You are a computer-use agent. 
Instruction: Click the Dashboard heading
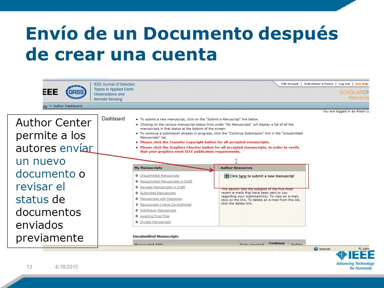[113, 119]
